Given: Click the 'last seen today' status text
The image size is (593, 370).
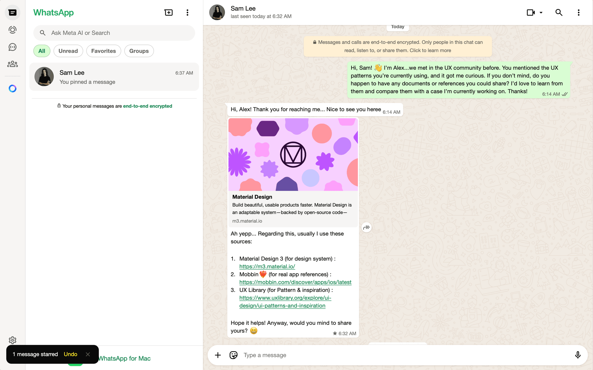Looking at the screenshot, I should [261, 16].
